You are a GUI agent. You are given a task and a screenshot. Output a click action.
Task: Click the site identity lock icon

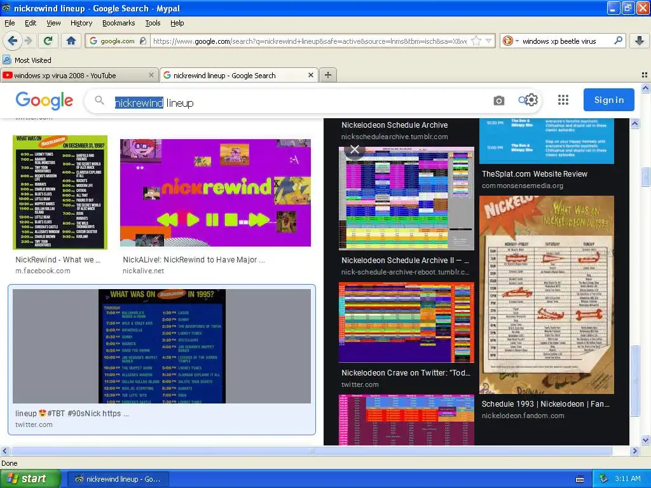(143, 41)
